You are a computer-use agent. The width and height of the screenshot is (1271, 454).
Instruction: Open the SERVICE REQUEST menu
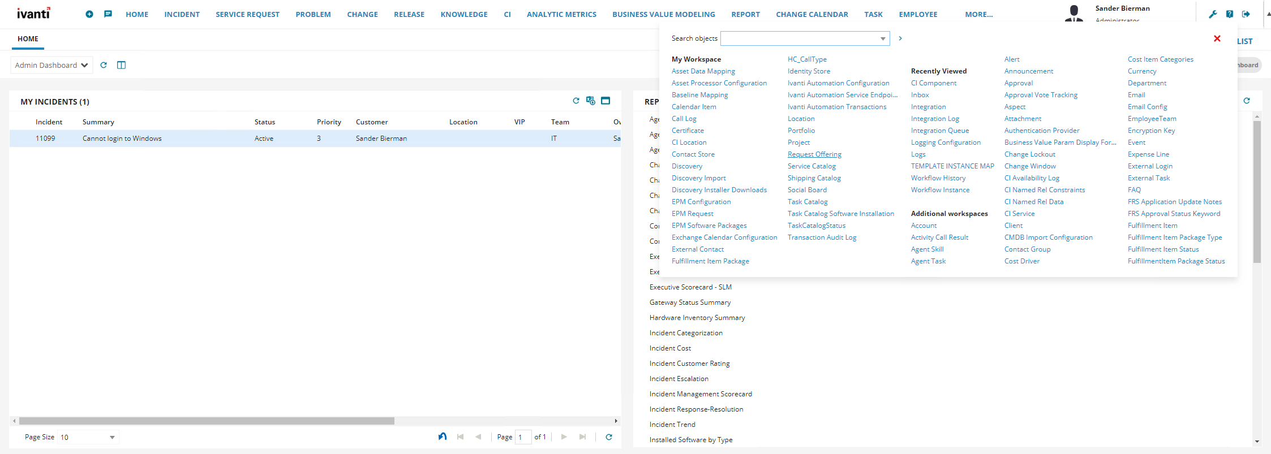click(247, 14)
